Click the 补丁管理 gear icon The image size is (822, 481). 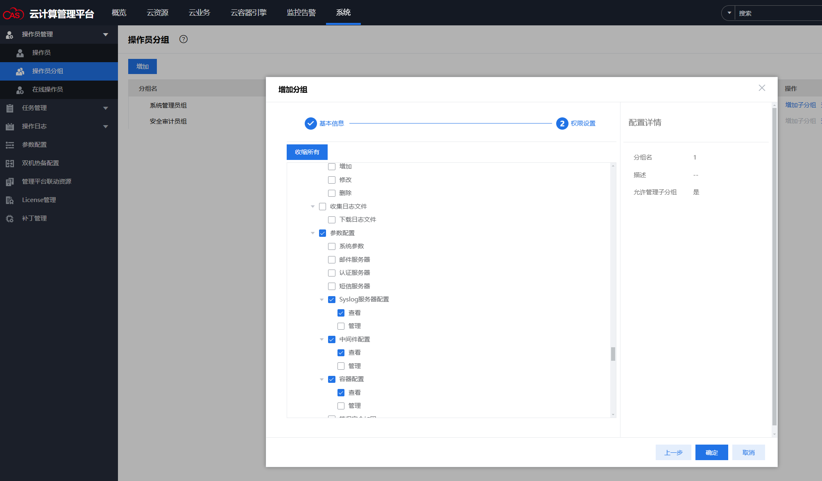click(10, 218)
